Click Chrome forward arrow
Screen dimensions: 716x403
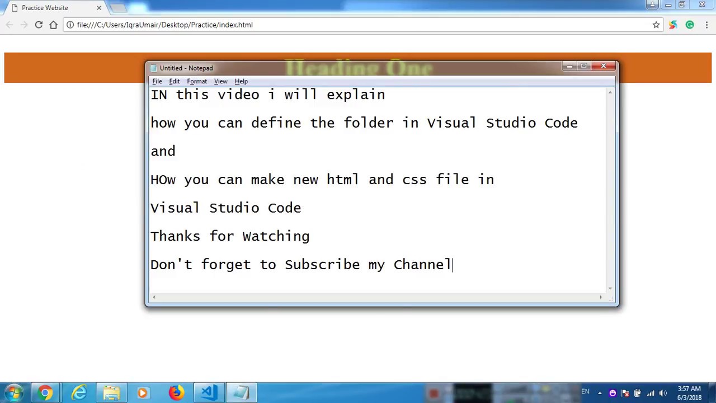pyautogui.click(x=24, y=25)
